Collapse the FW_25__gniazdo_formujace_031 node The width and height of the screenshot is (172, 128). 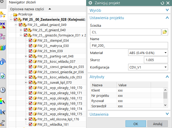21,35
